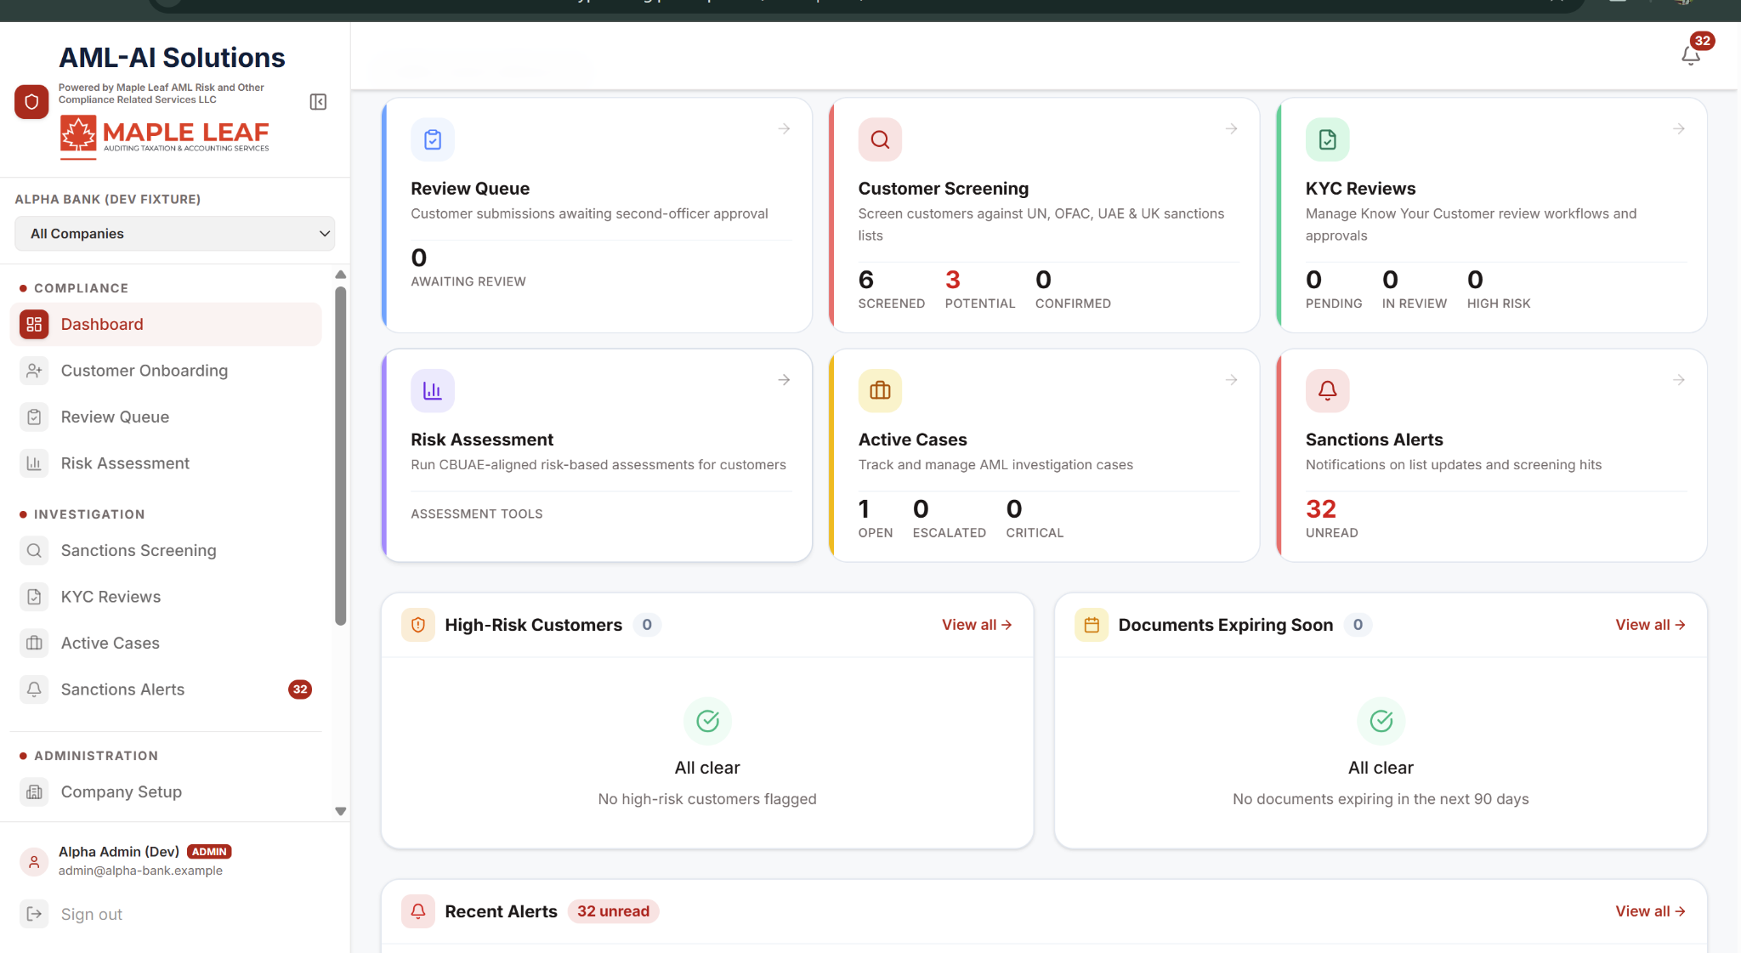Collapse the sidebar using the panel toggle icon
Image resolution: width=1741 pixels, height=953 pixels.
coord(318,102)
